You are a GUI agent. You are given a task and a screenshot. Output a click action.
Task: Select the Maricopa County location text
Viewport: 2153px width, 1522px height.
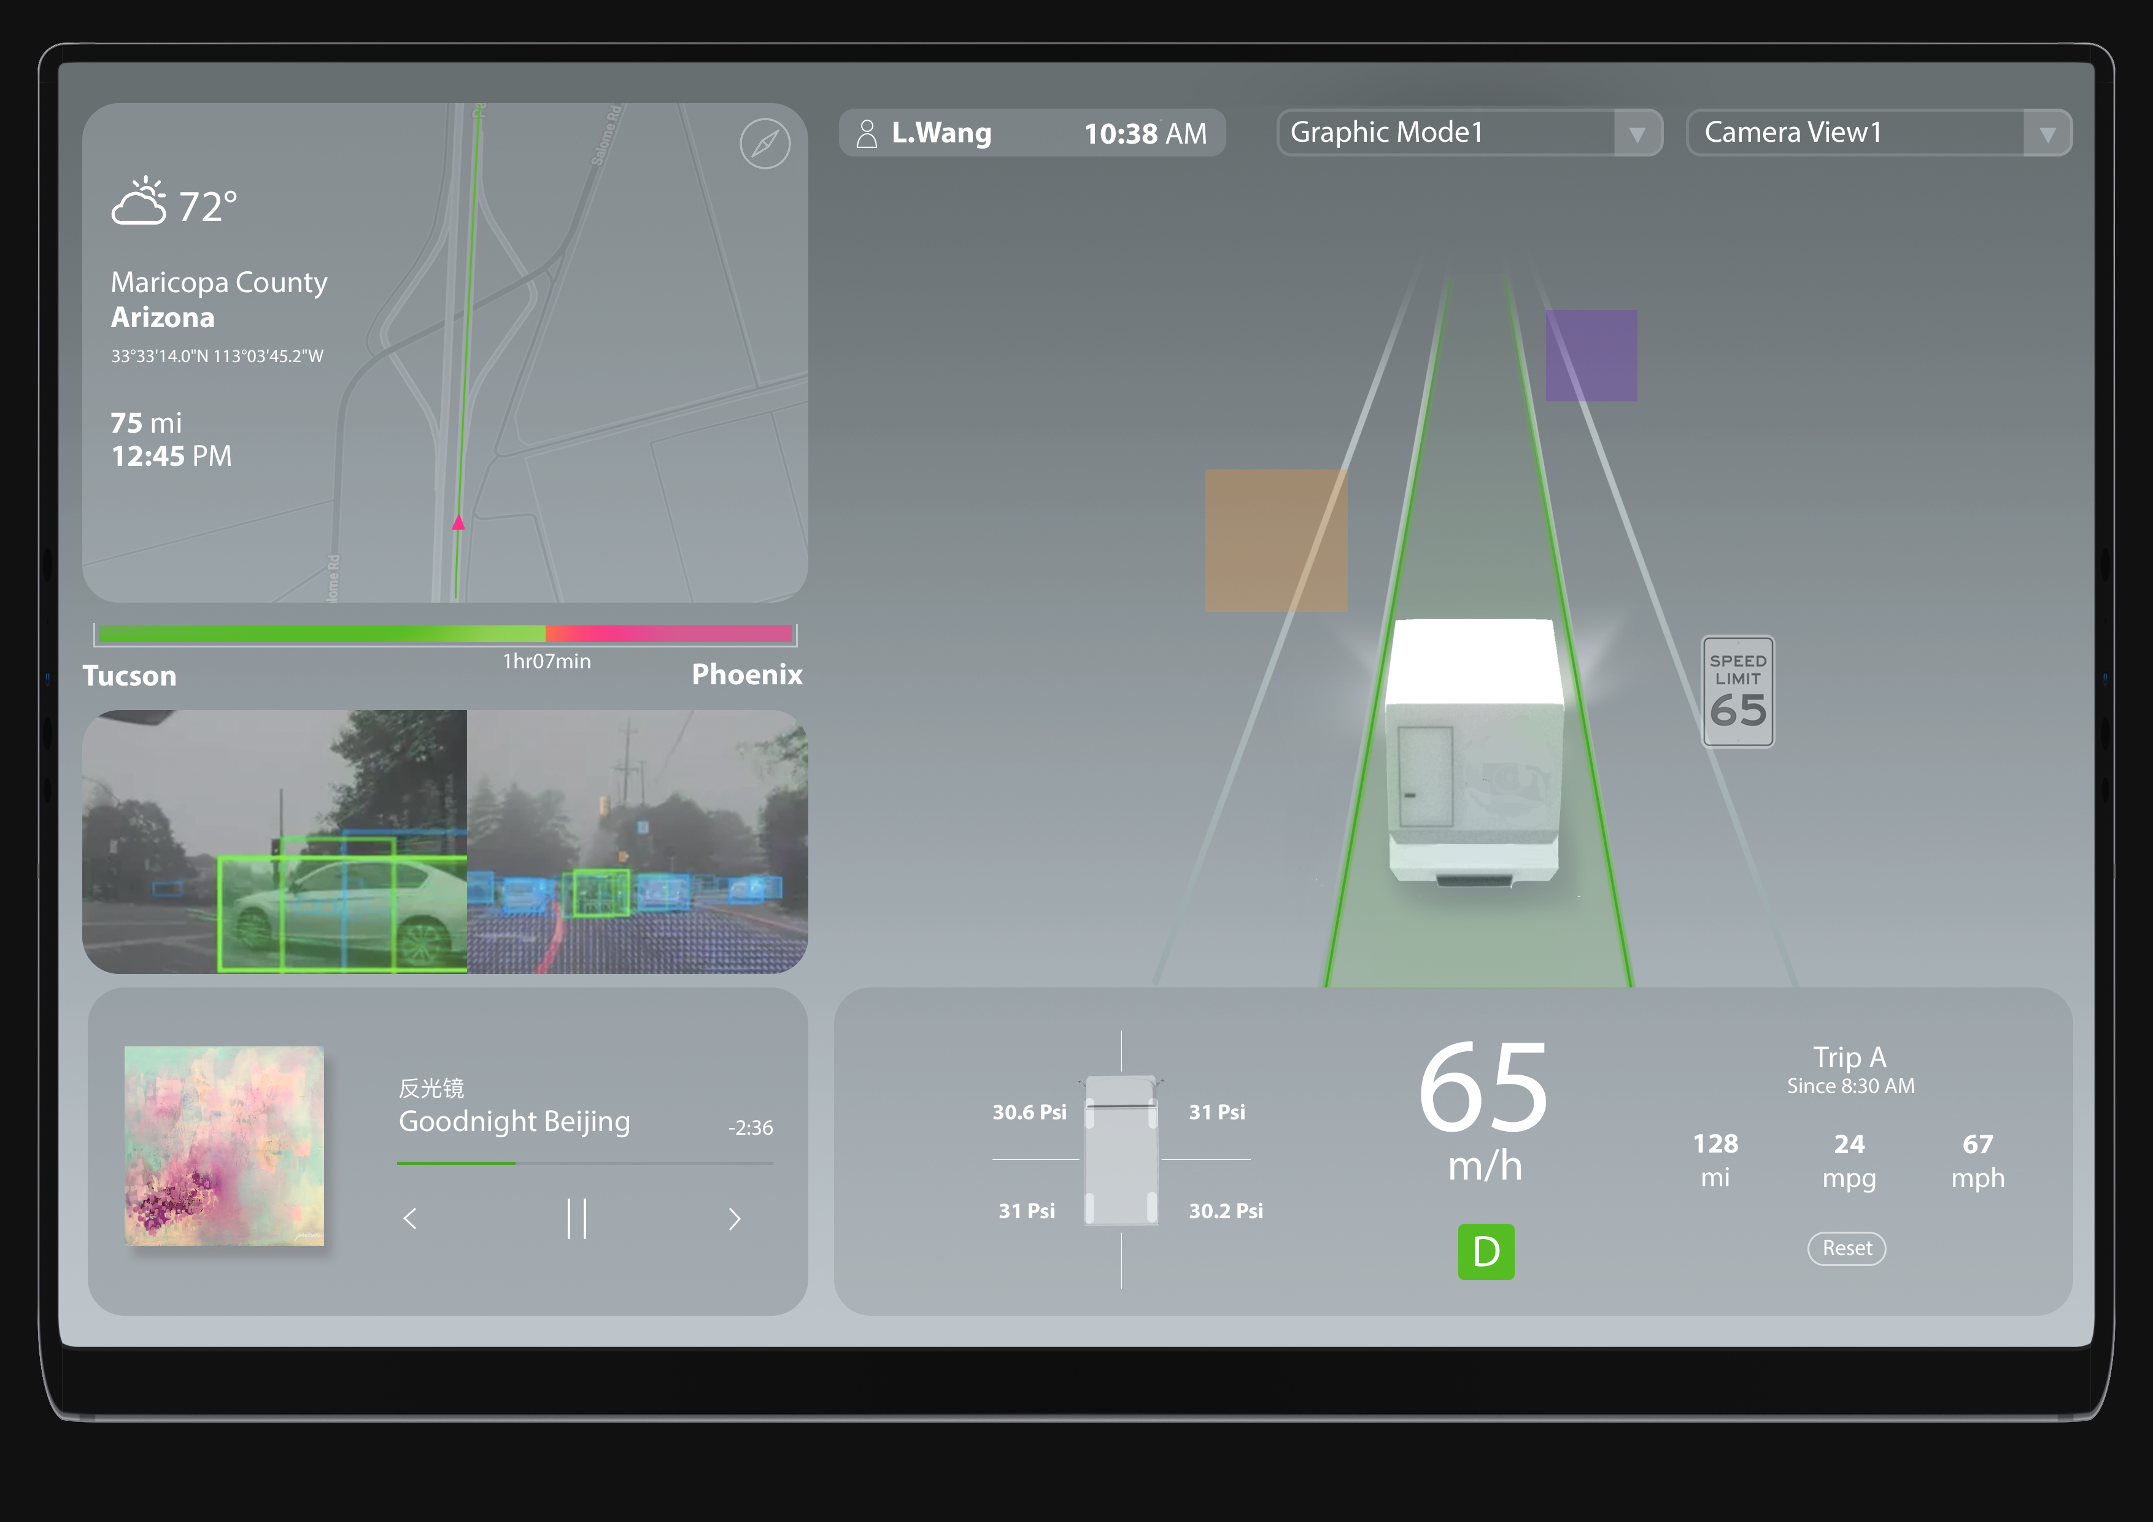click(x=220, y=282)
